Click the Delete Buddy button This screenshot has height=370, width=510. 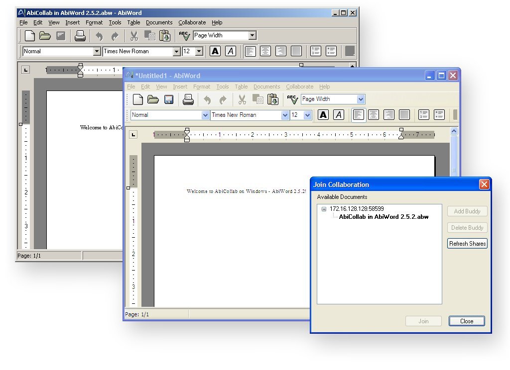[x=467, y=228]
